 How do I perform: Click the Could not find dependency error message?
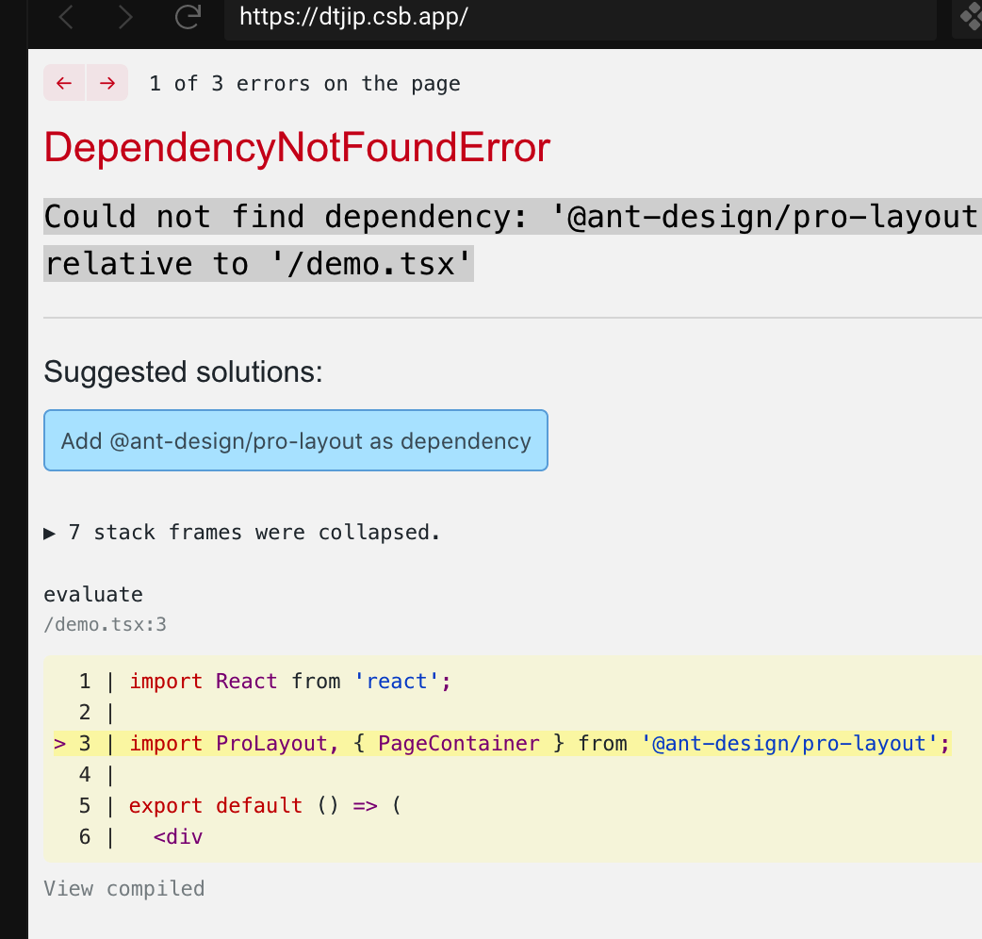[377, 239]
